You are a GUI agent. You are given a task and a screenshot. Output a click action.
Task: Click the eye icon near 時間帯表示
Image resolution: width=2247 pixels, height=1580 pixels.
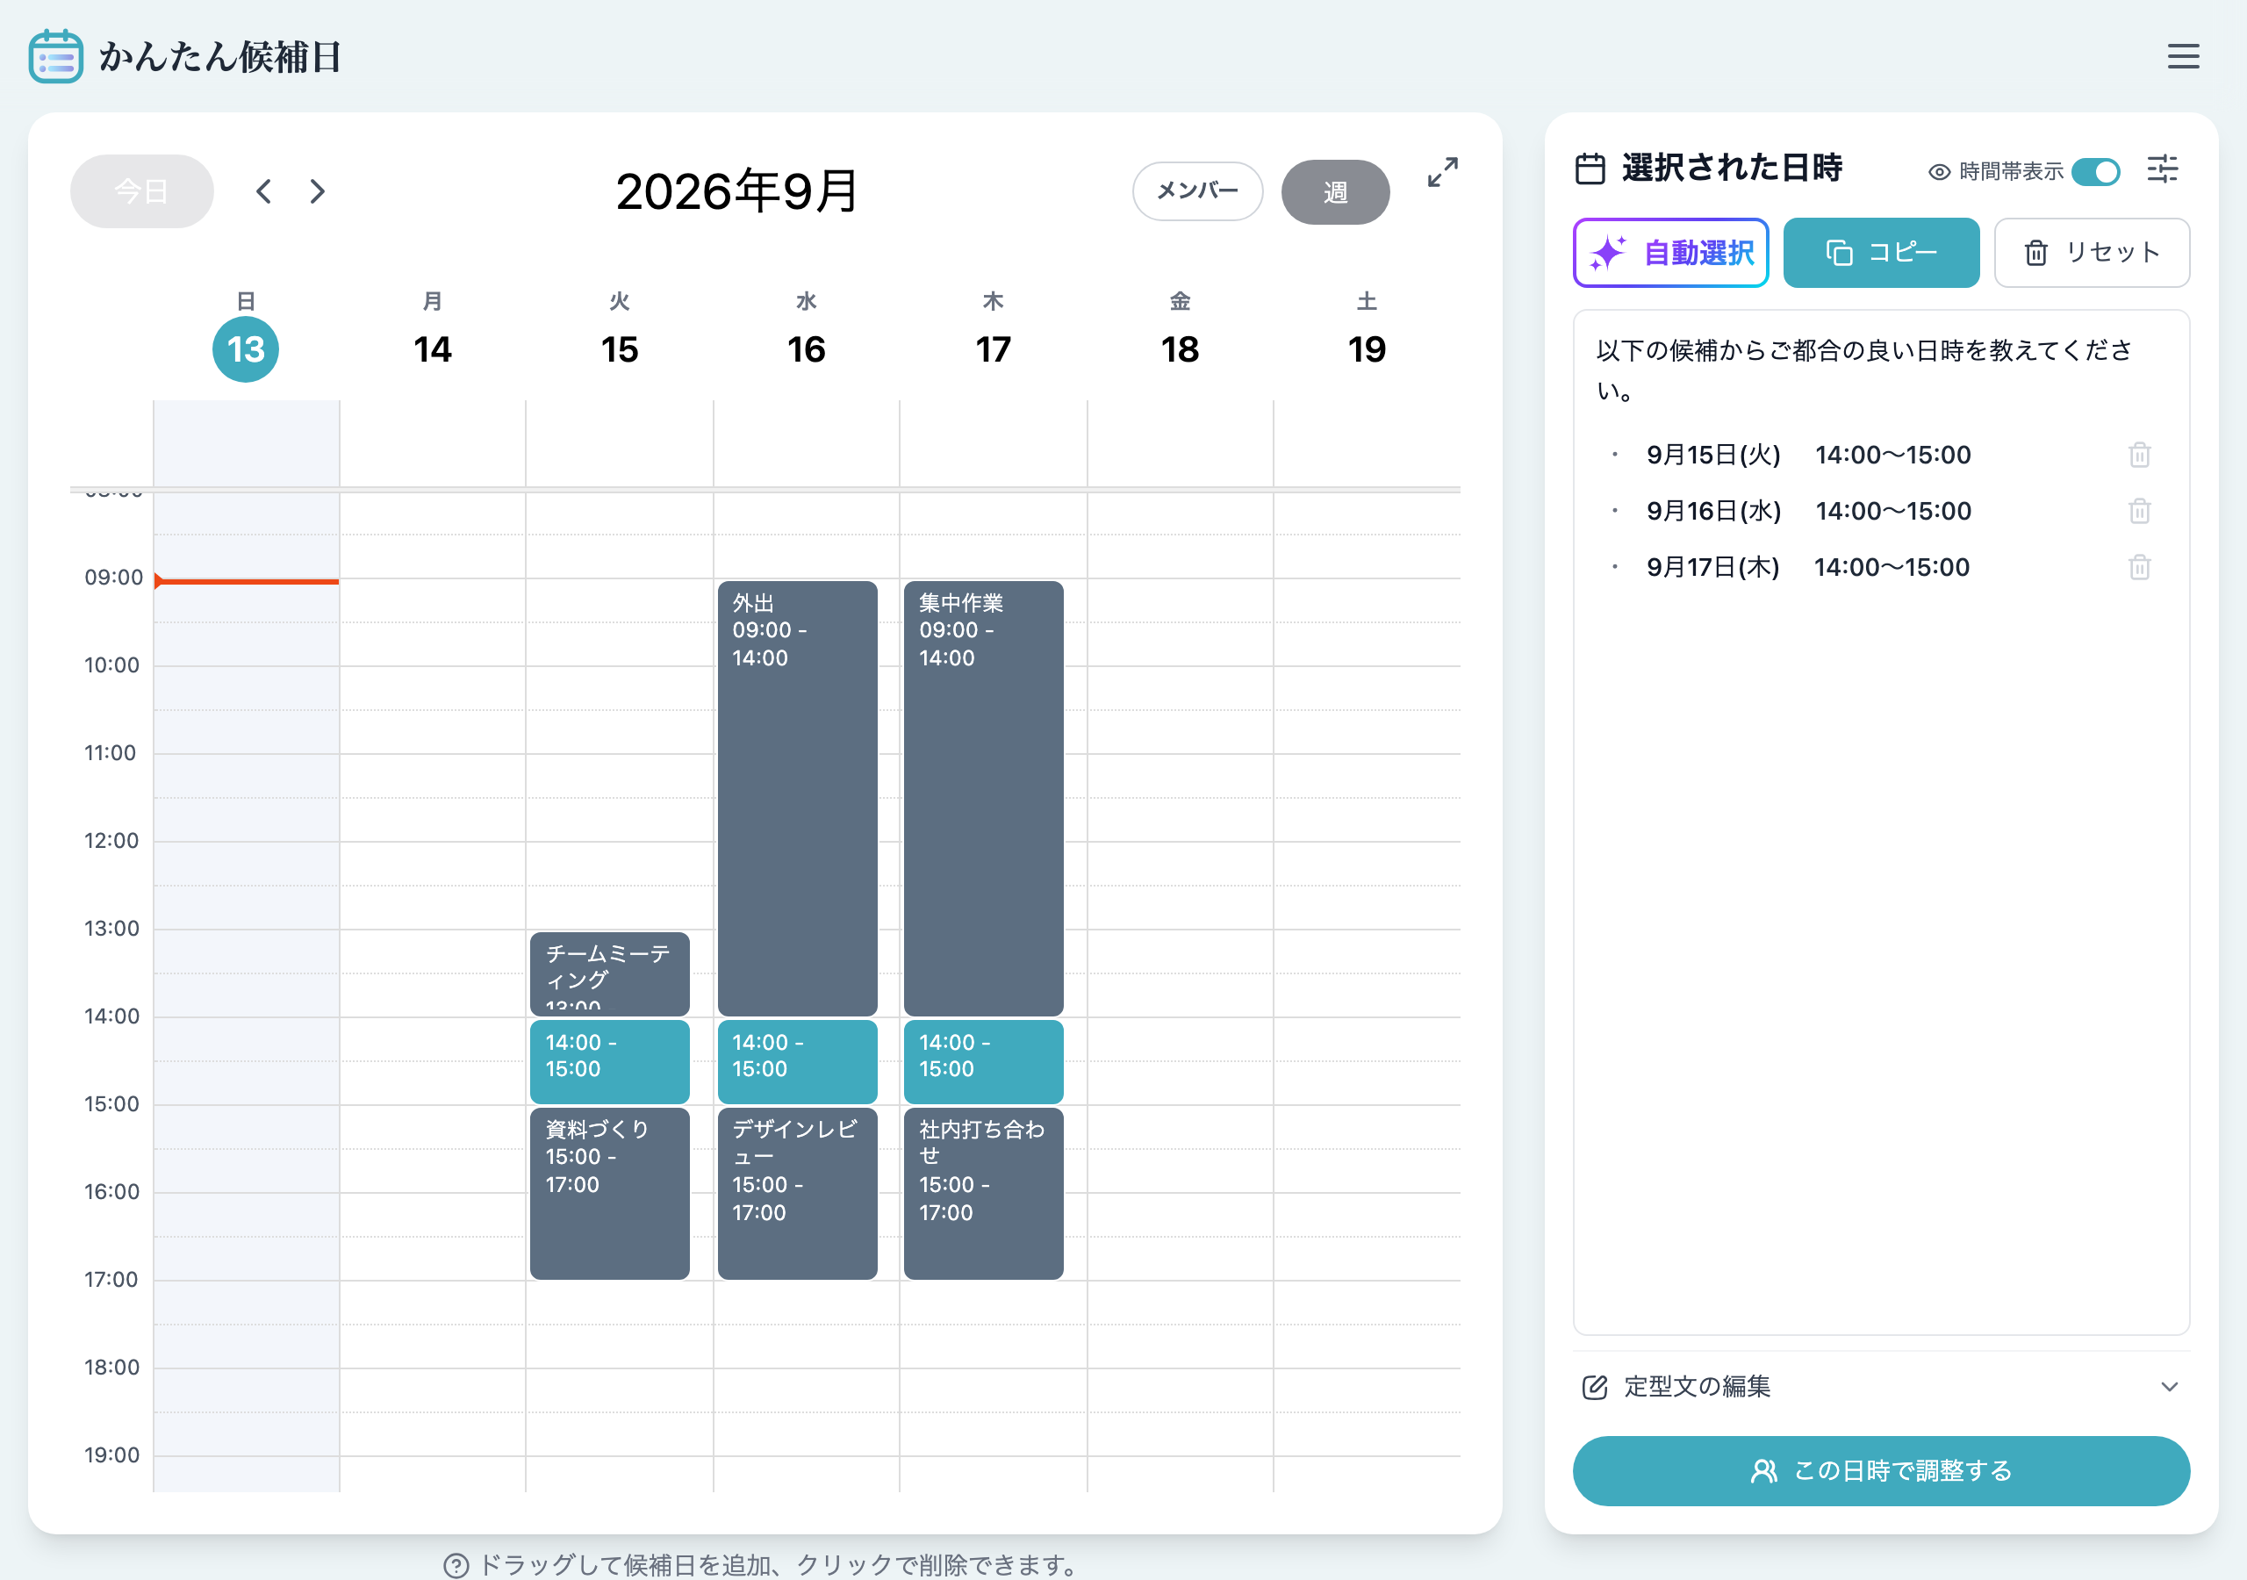click(1939, 172)
